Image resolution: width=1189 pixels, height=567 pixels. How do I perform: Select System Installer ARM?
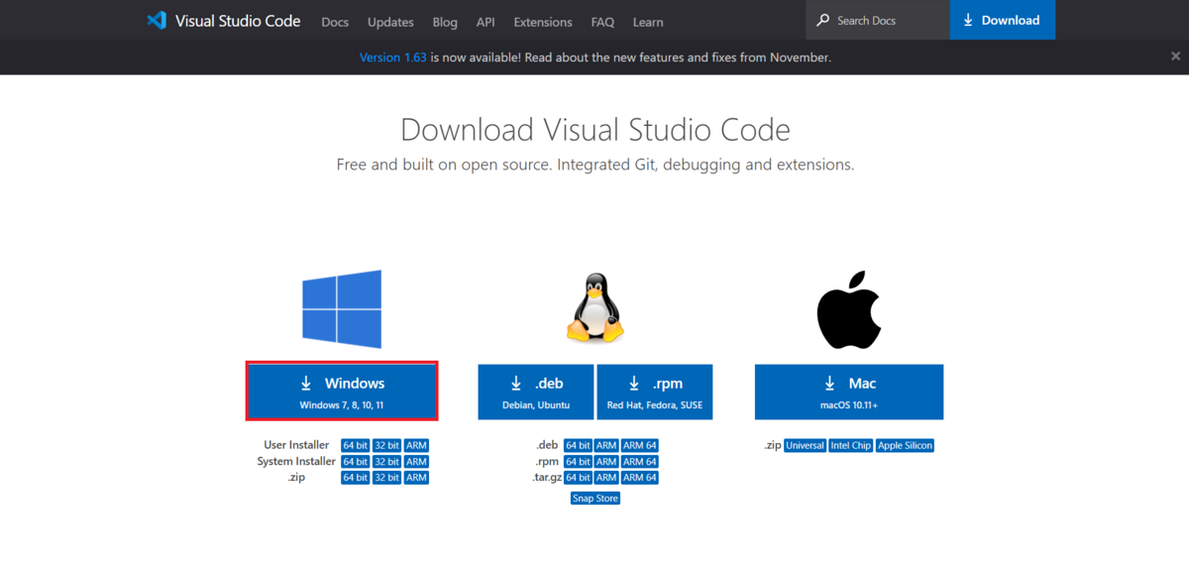pos(416,462)
